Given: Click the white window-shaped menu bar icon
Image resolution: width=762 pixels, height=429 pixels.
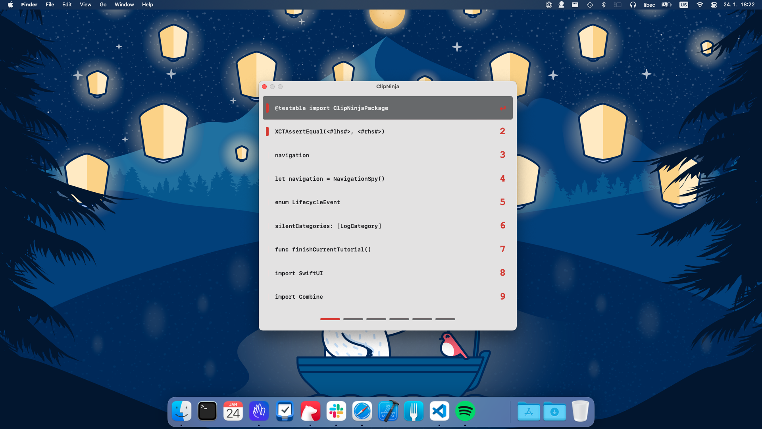Looking at the screenshot, I should click(575, 5).
